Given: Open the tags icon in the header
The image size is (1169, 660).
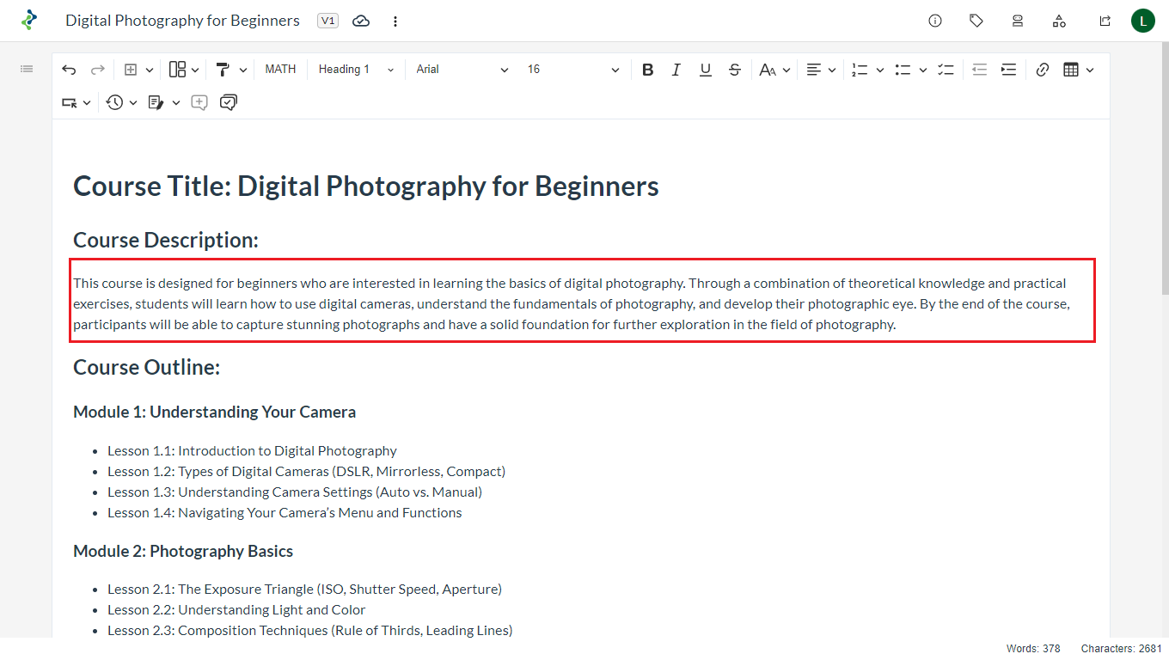Looking at the screenshot, I should pyautogui.click(x=976, y=21).
